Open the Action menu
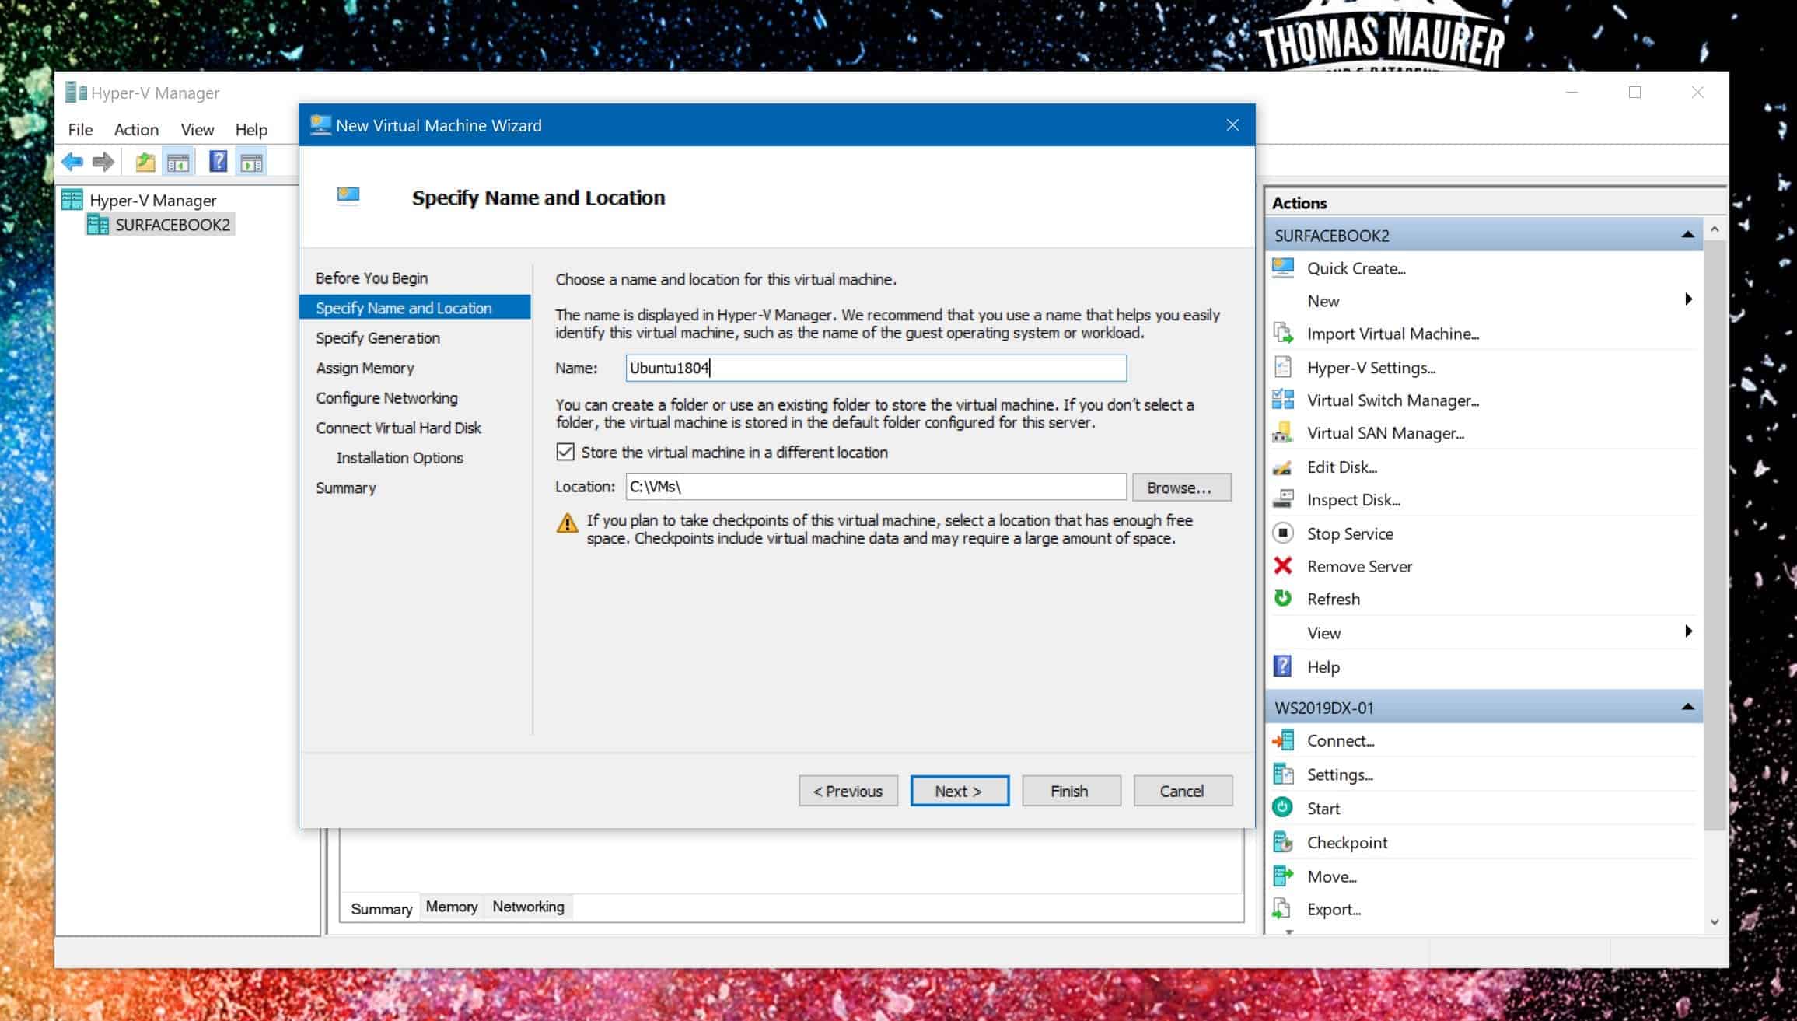This screenshot has width=1797, height=1021. [135, 128]
